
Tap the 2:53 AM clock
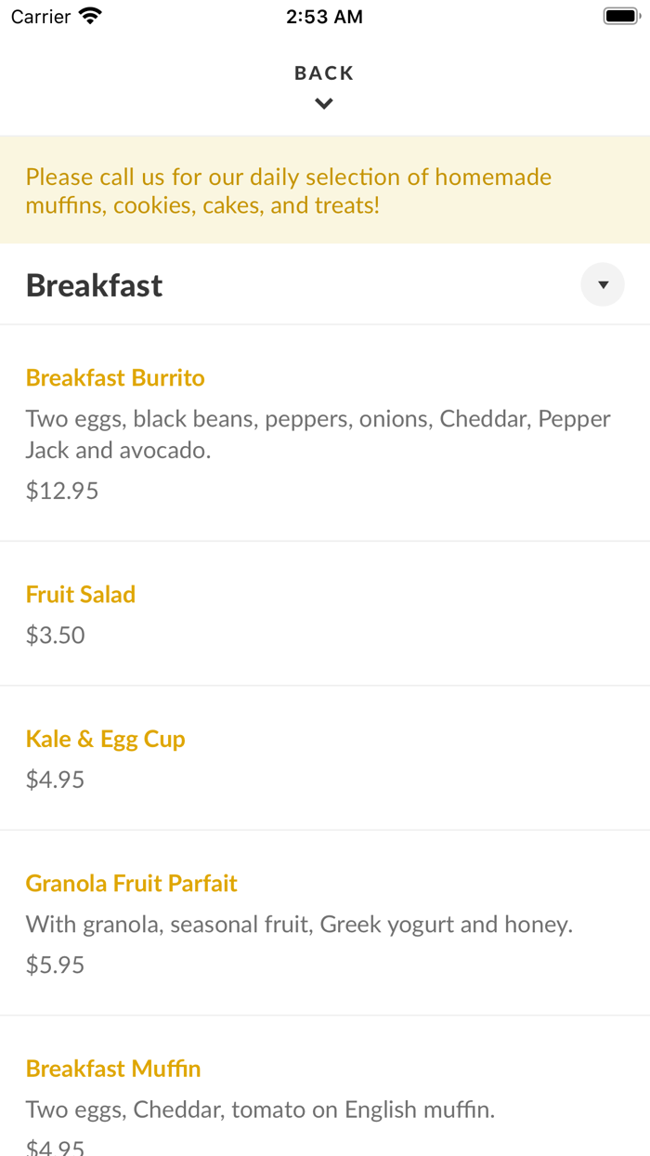pos(324,17)
